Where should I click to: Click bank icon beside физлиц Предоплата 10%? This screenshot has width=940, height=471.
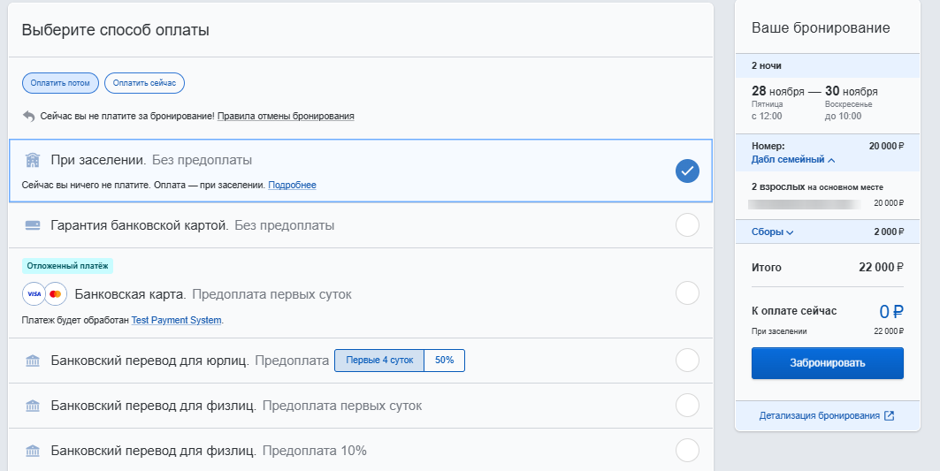pyautogui.click(x=33, y=451)
